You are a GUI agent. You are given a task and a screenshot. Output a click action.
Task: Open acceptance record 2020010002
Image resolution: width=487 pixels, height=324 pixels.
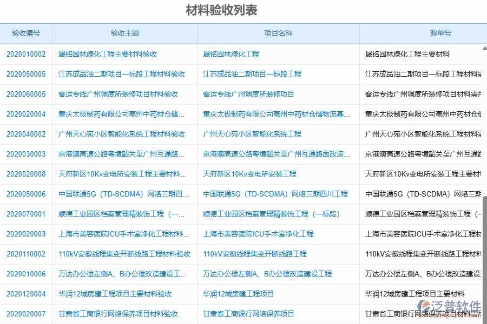click(x=25, y=54)
